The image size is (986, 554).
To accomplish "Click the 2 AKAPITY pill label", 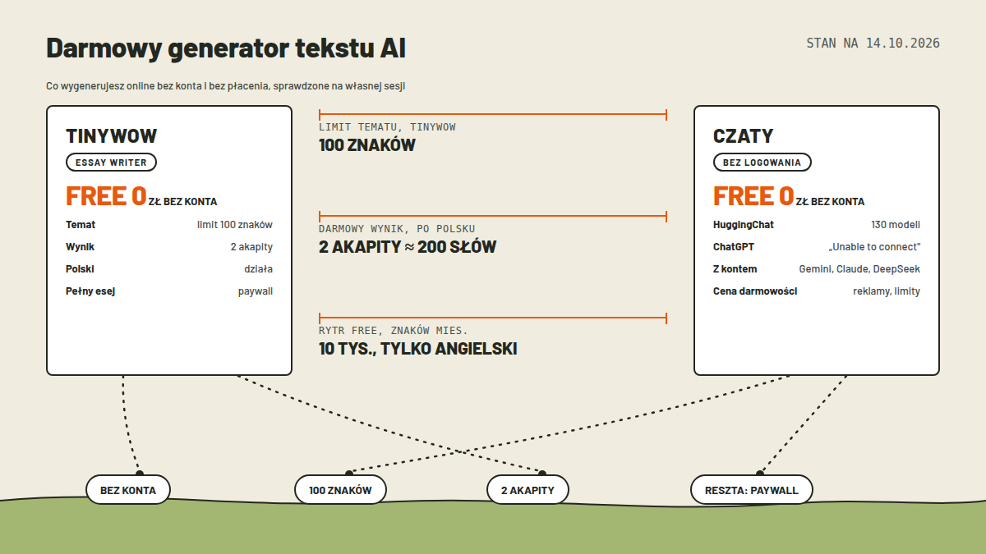I will (528, 490).
